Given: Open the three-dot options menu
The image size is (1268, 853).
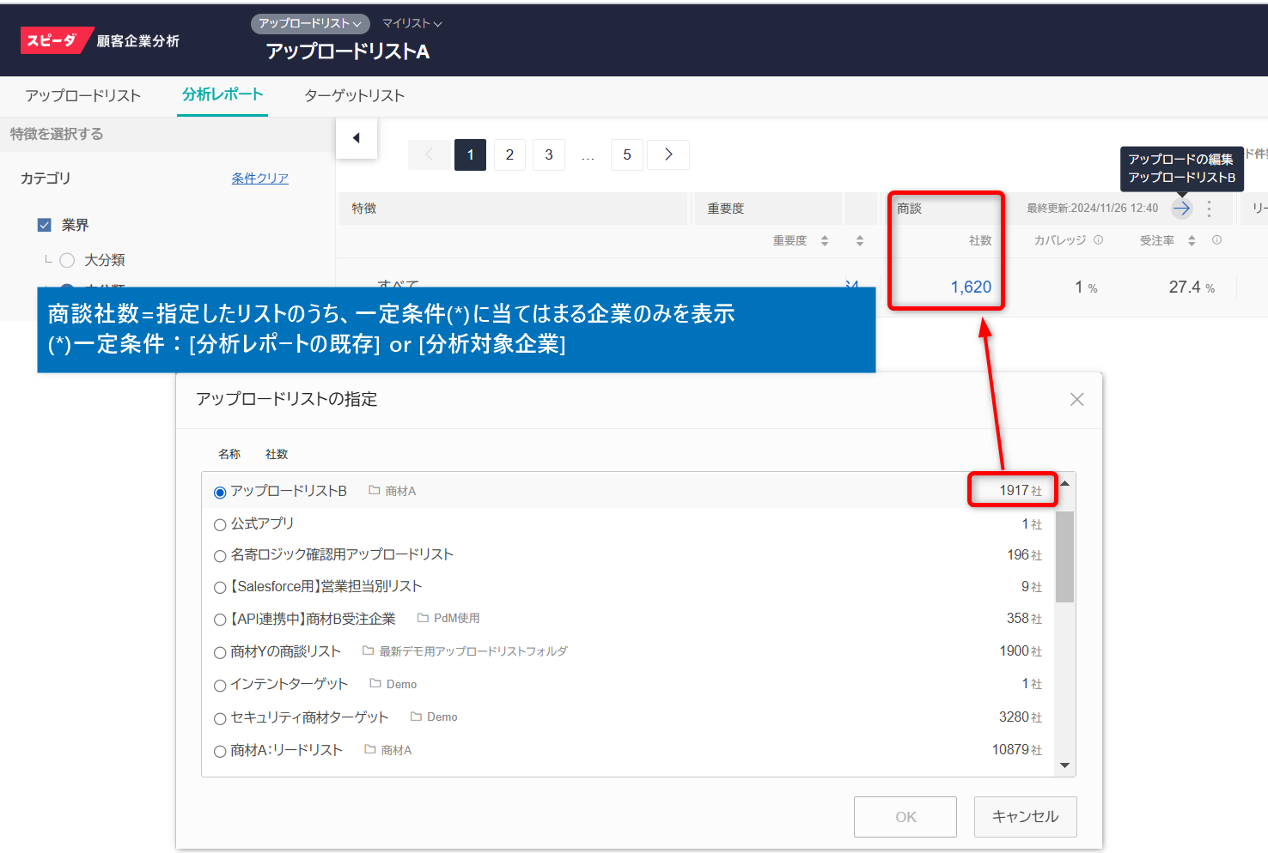Looking at the screenshot, I should [1209, 209].
